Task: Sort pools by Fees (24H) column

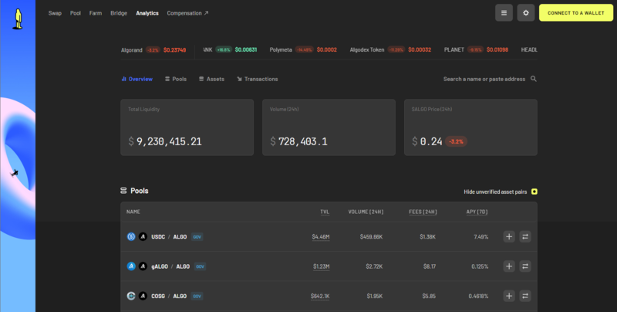Action: click(423, 212)
